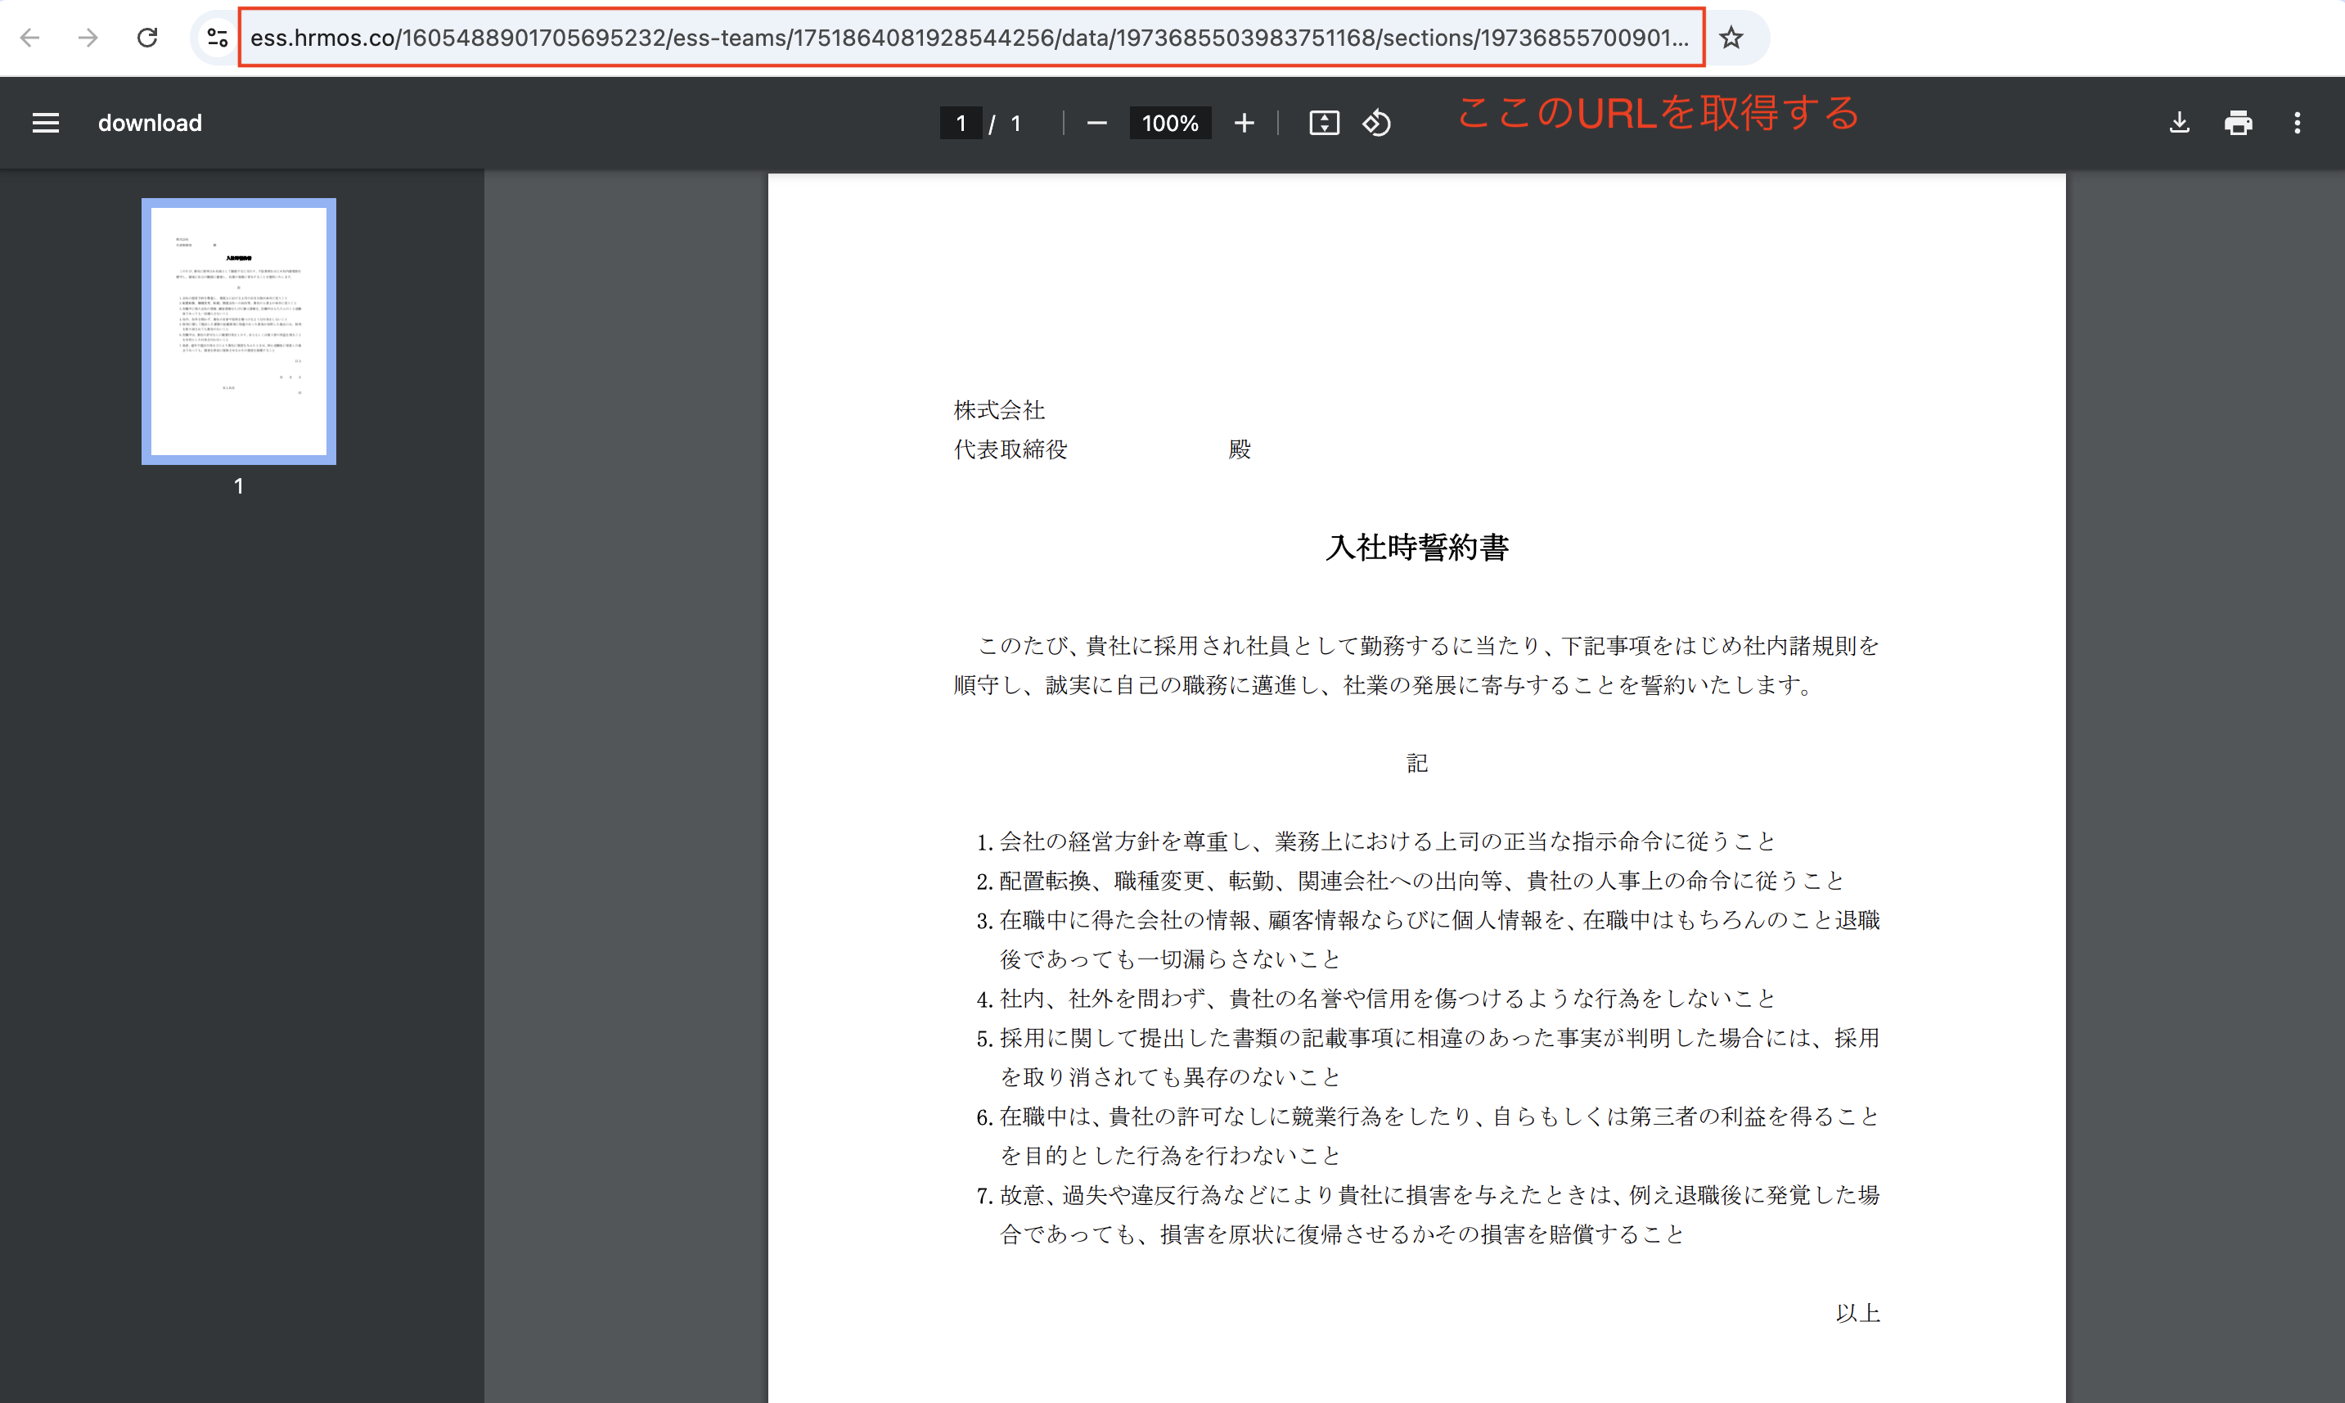Open site information icon in address bar
Viewport: 2345px width, 1403px height.
pos(218,38)
